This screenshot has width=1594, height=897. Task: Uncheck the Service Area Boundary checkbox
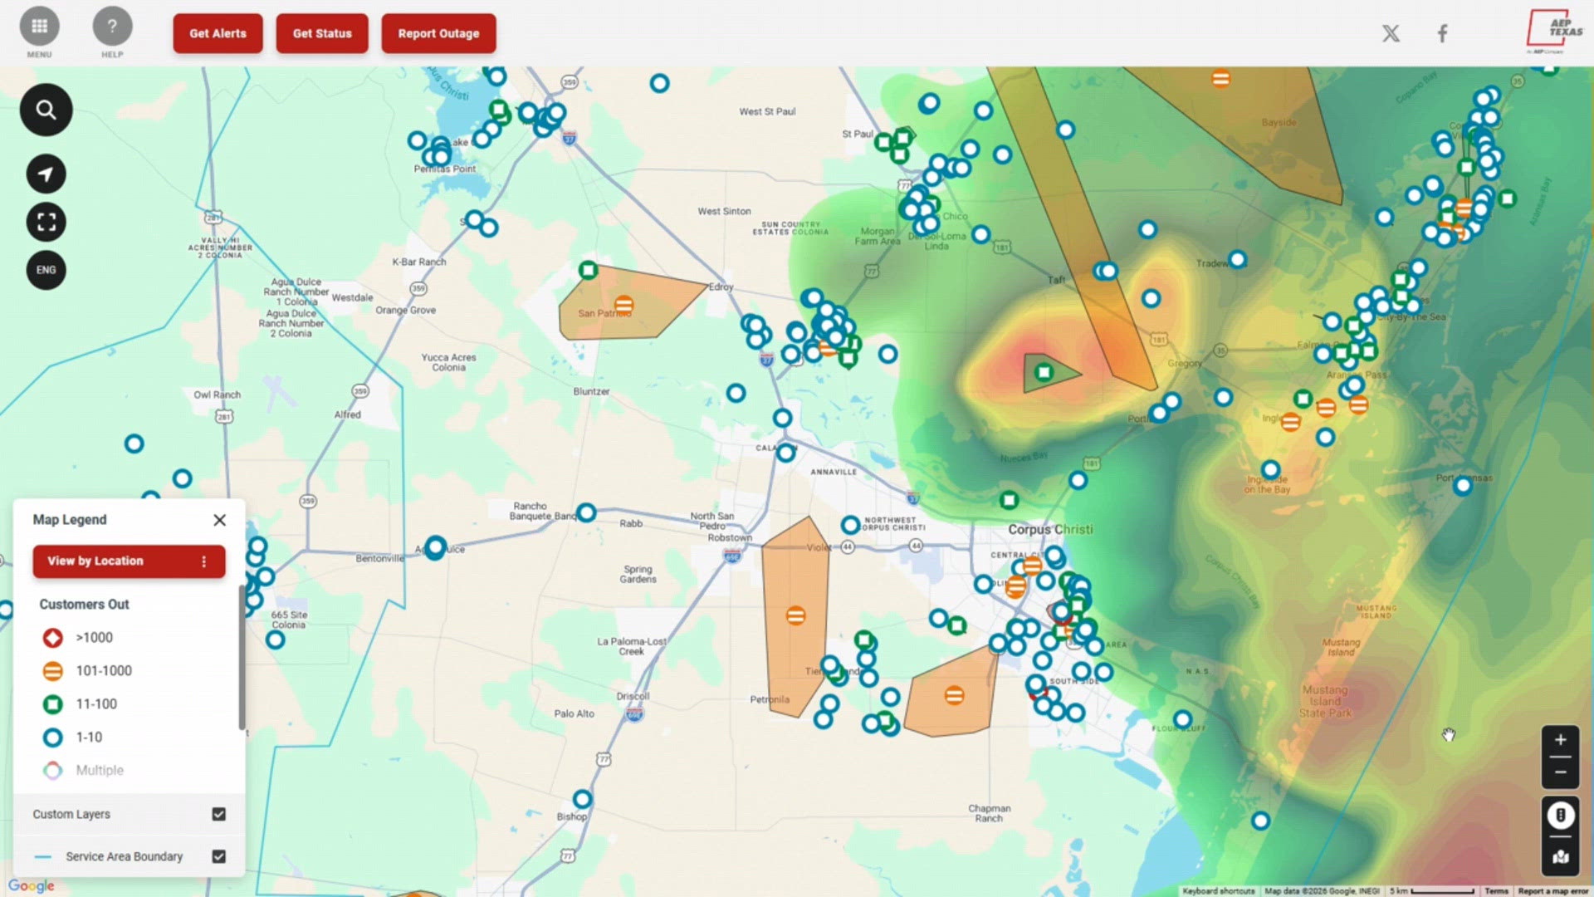pyautogui.click(x=218, y=856)
